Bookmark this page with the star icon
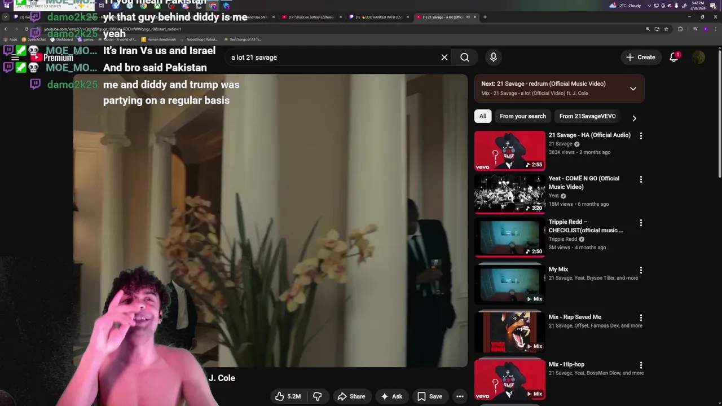 [x=666, y=29]
